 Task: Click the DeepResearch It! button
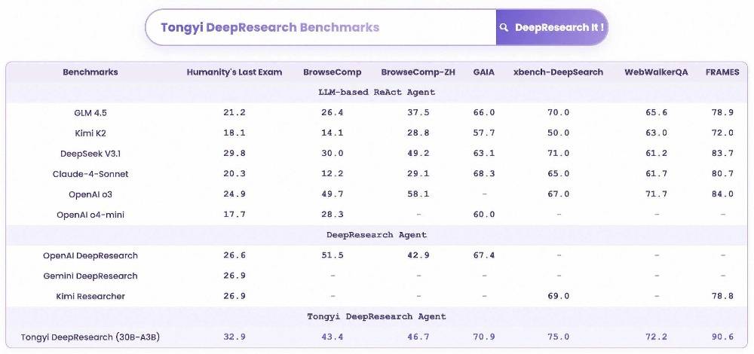[x=552, y=27]
